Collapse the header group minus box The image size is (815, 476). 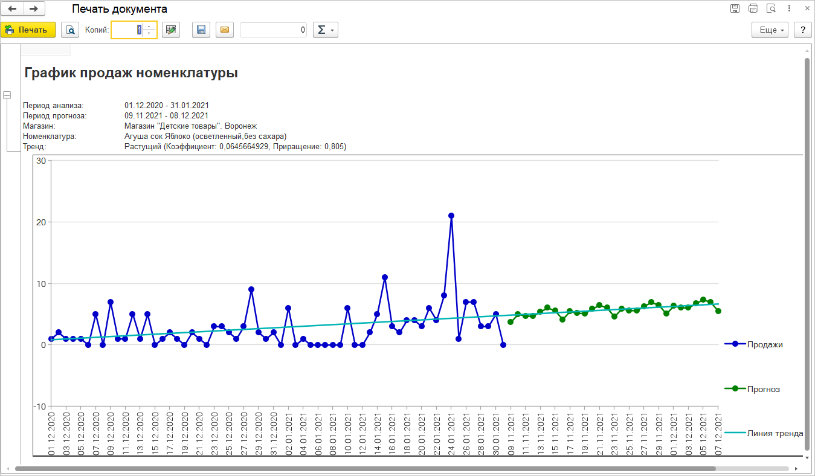click(7, 95)
